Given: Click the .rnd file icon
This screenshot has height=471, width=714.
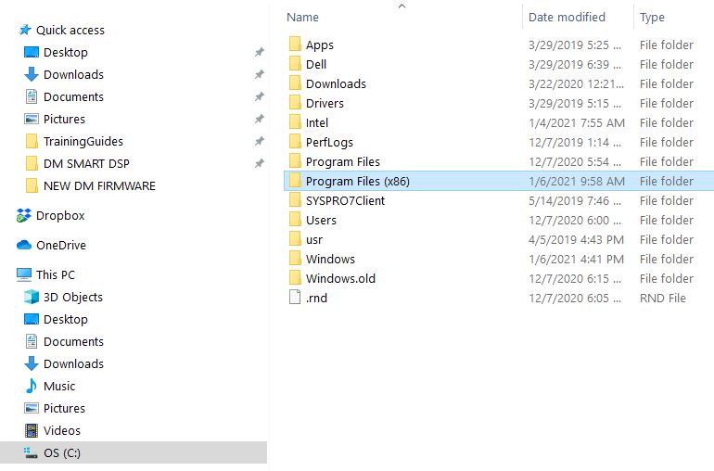Looking at the screenshot, I should [295, 298].
